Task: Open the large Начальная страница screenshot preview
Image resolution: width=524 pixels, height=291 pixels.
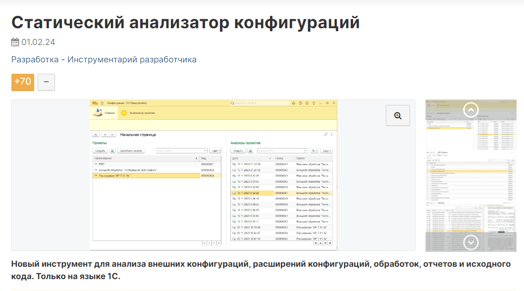Action: click(213, 175)
